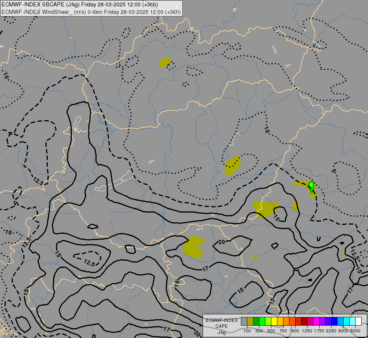Click the legend value 300
This screenshot has width=368, height=338.
[x=259, y=331]
